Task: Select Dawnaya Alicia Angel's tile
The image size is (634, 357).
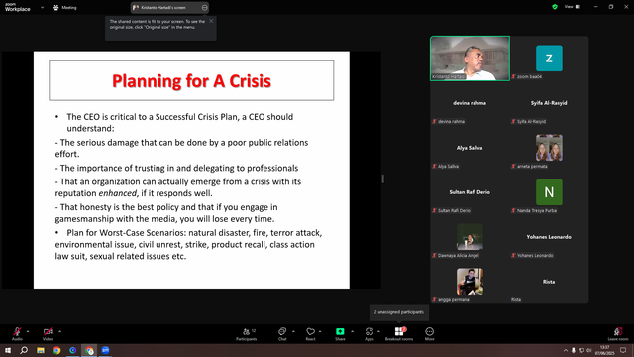Action: point(470,237)
